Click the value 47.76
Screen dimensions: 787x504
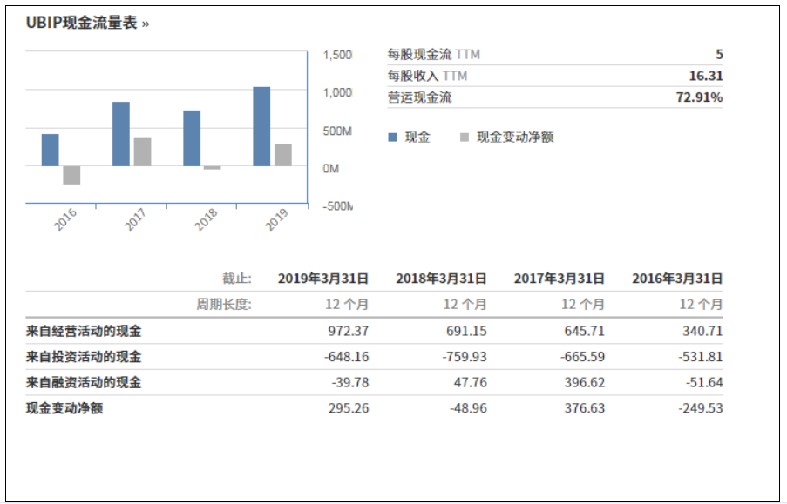pos(471,383)
